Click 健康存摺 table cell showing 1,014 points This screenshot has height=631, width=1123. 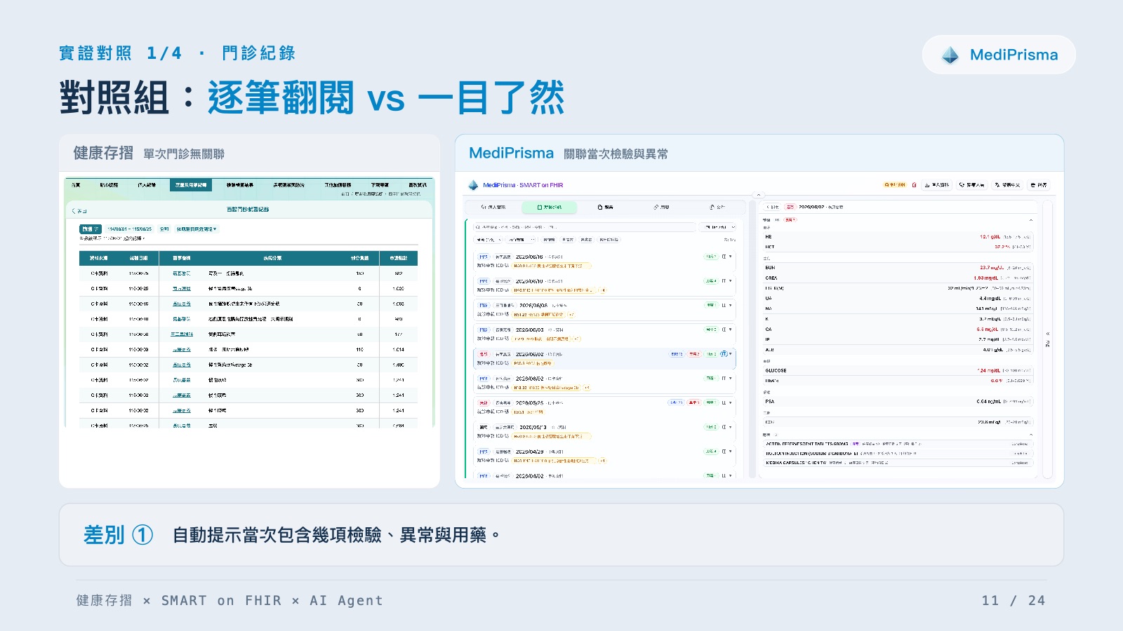point(399,349)
